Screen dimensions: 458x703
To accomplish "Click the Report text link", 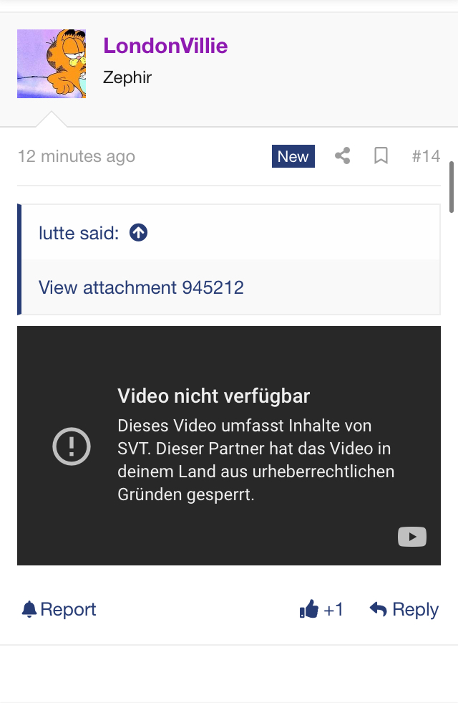I will (x=68, y=609).
